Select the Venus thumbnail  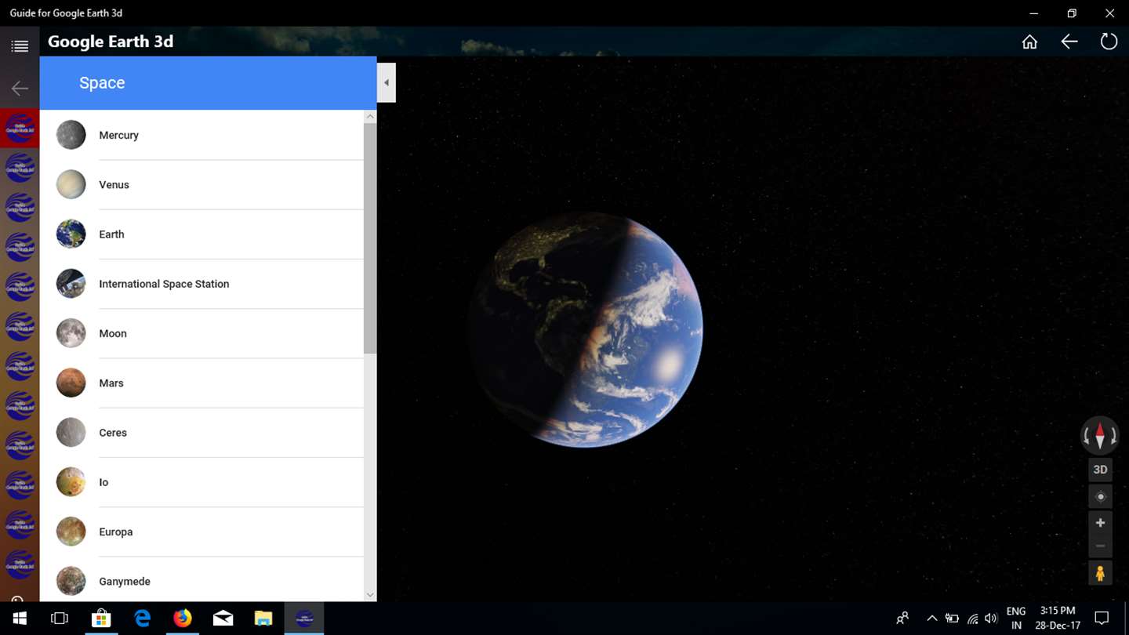[x=71, y=184]
